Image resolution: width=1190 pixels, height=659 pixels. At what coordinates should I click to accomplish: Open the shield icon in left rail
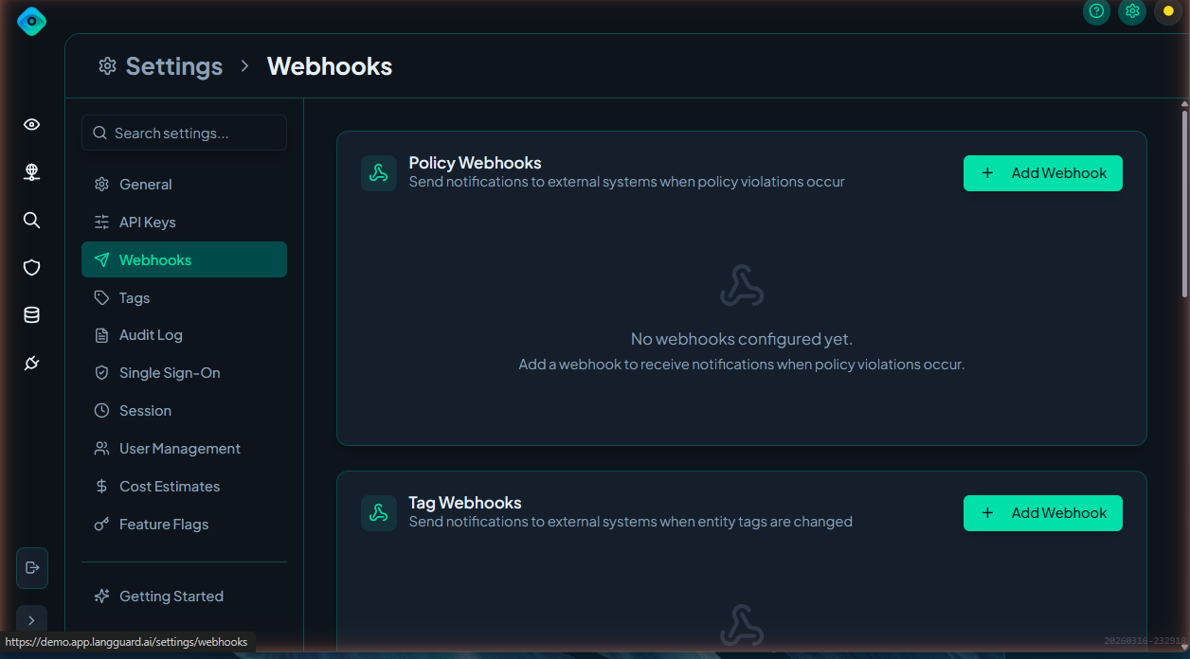coord(31,268)
